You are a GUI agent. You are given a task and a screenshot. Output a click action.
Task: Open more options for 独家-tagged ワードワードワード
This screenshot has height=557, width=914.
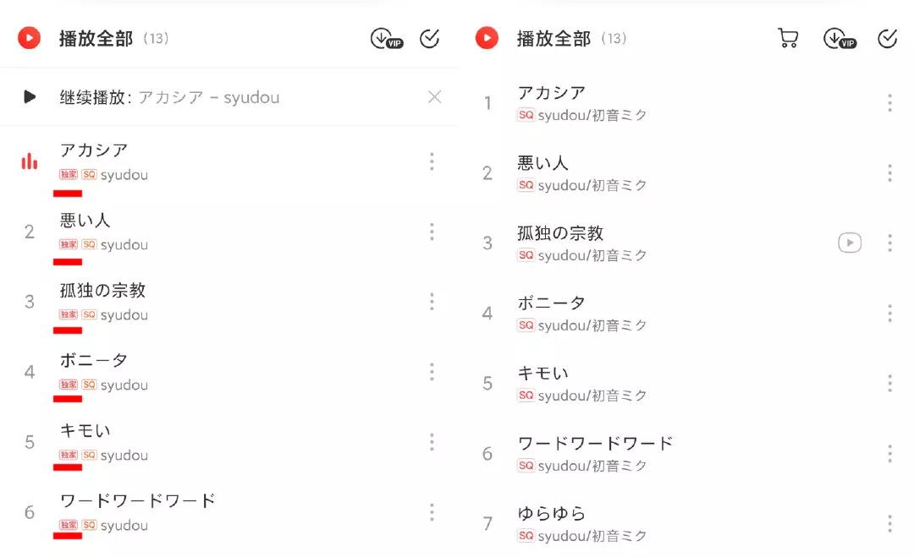432,512
